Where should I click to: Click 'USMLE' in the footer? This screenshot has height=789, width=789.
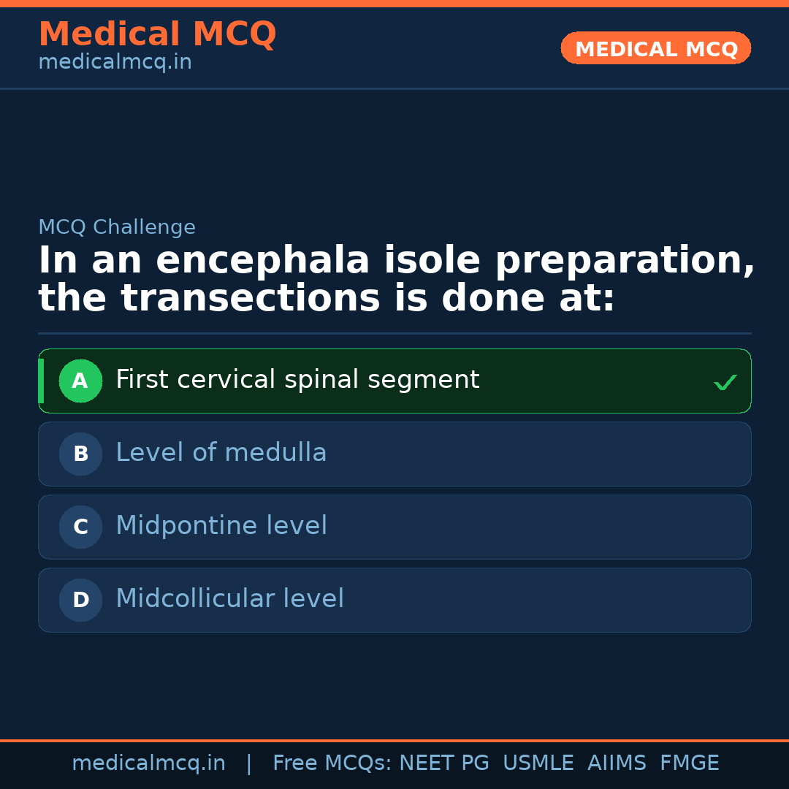pos(538,763)
